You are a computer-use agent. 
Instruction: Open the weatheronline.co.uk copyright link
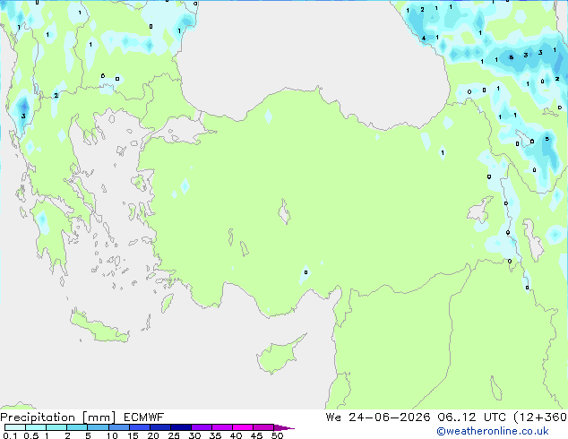click(493, 431)
